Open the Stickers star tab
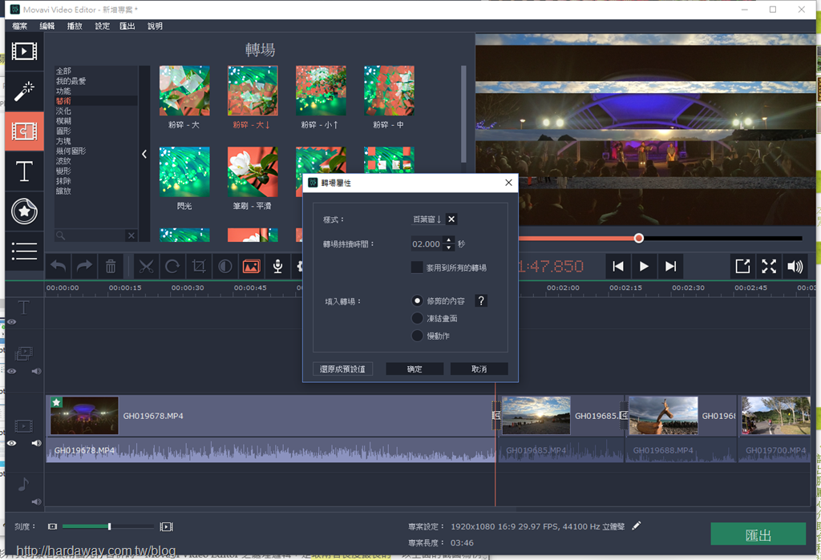The width and height of the screenshot is (821, 560). click(x=24, y=212)
